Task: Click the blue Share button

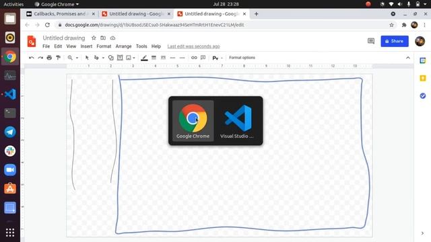Action: click(395, 41)
